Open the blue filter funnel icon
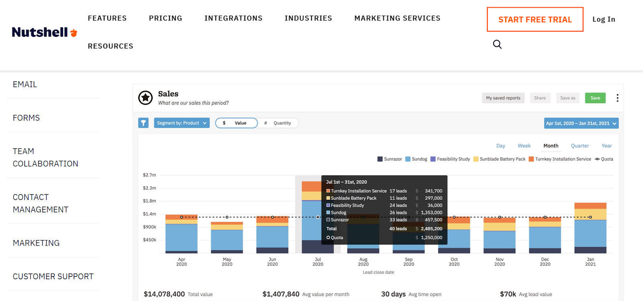Image resolution: width=643 pixels, height=301 pixels. (143, 123)
